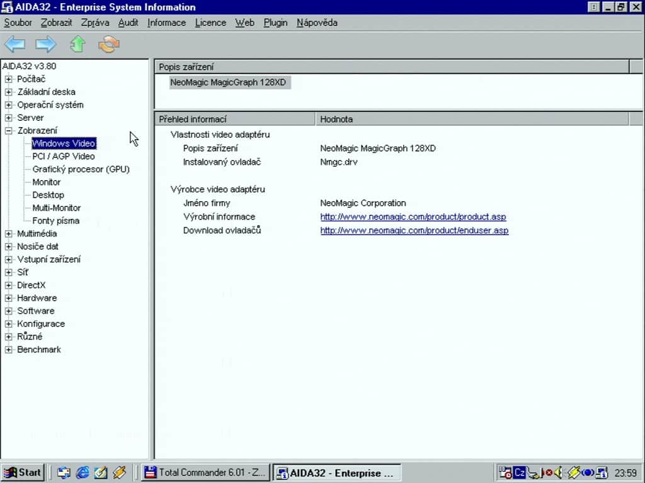Launch Internet Explorer from quick launch

pos(83,473)
